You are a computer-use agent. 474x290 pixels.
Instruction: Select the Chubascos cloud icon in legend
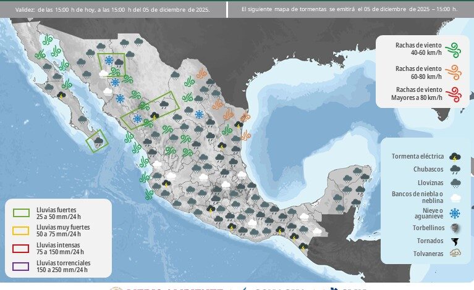[455, 168]
